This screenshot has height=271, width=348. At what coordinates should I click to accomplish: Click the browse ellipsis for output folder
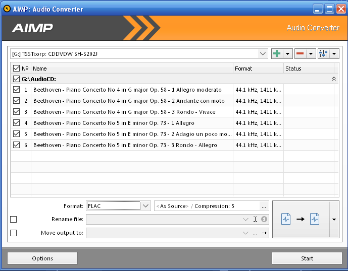tap(255, 233)
